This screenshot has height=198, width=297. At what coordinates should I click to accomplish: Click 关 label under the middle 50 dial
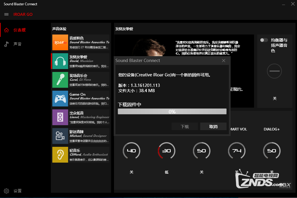point(201,172)
